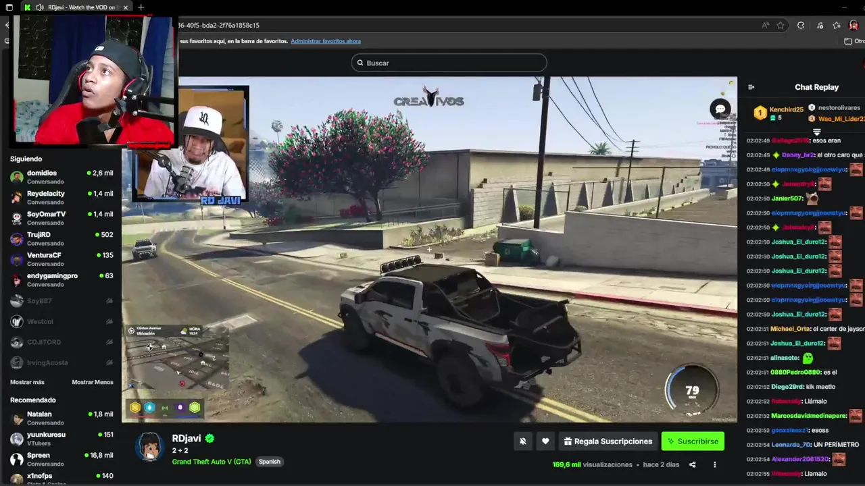Screen dimensions: 865x486
Task: Open TrujiRD channel in sidebar
Action: pyautogui.click(x=61, y=238)
